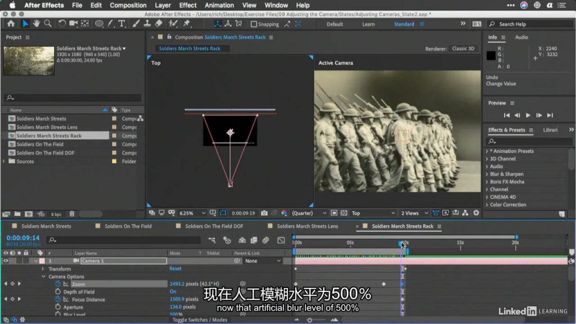The image size is (576, 324).
Task: Open the Layer menu
Action: click(x=163, y=5)
